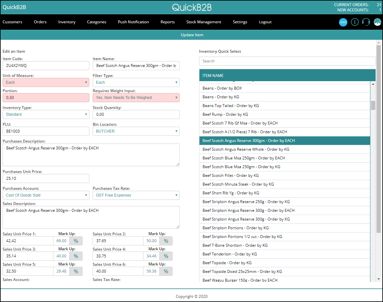Click the percent button for Sales Unit Price 6
The image size is (383, 302).
(166, 271)
